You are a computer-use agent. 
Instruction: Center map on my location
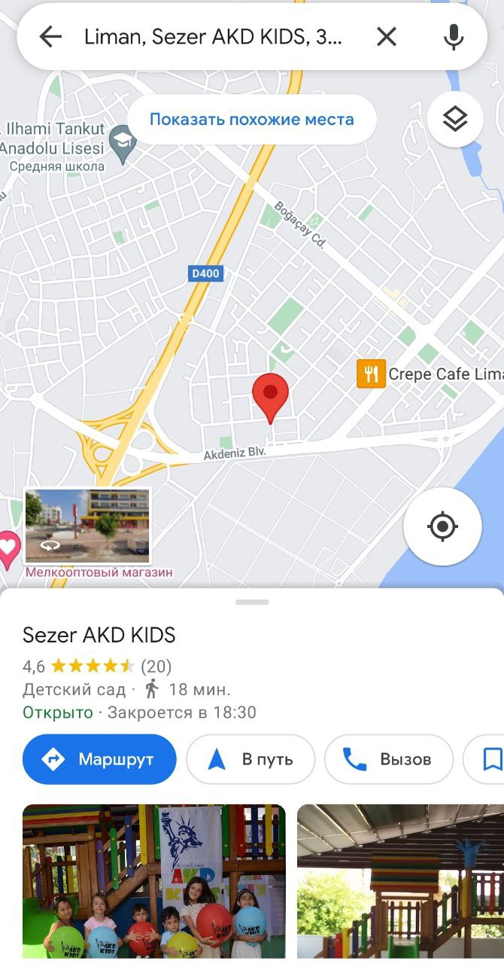(442, 526)
